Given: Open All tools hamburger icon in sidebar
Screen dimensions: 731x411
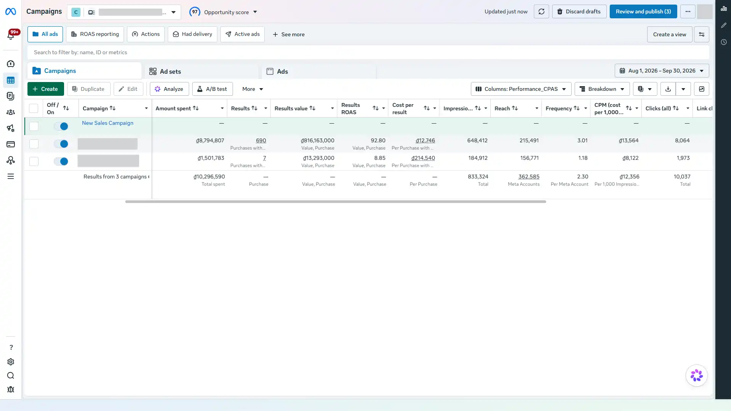Looking at the screenshot, I should click(x=11, y=176).
